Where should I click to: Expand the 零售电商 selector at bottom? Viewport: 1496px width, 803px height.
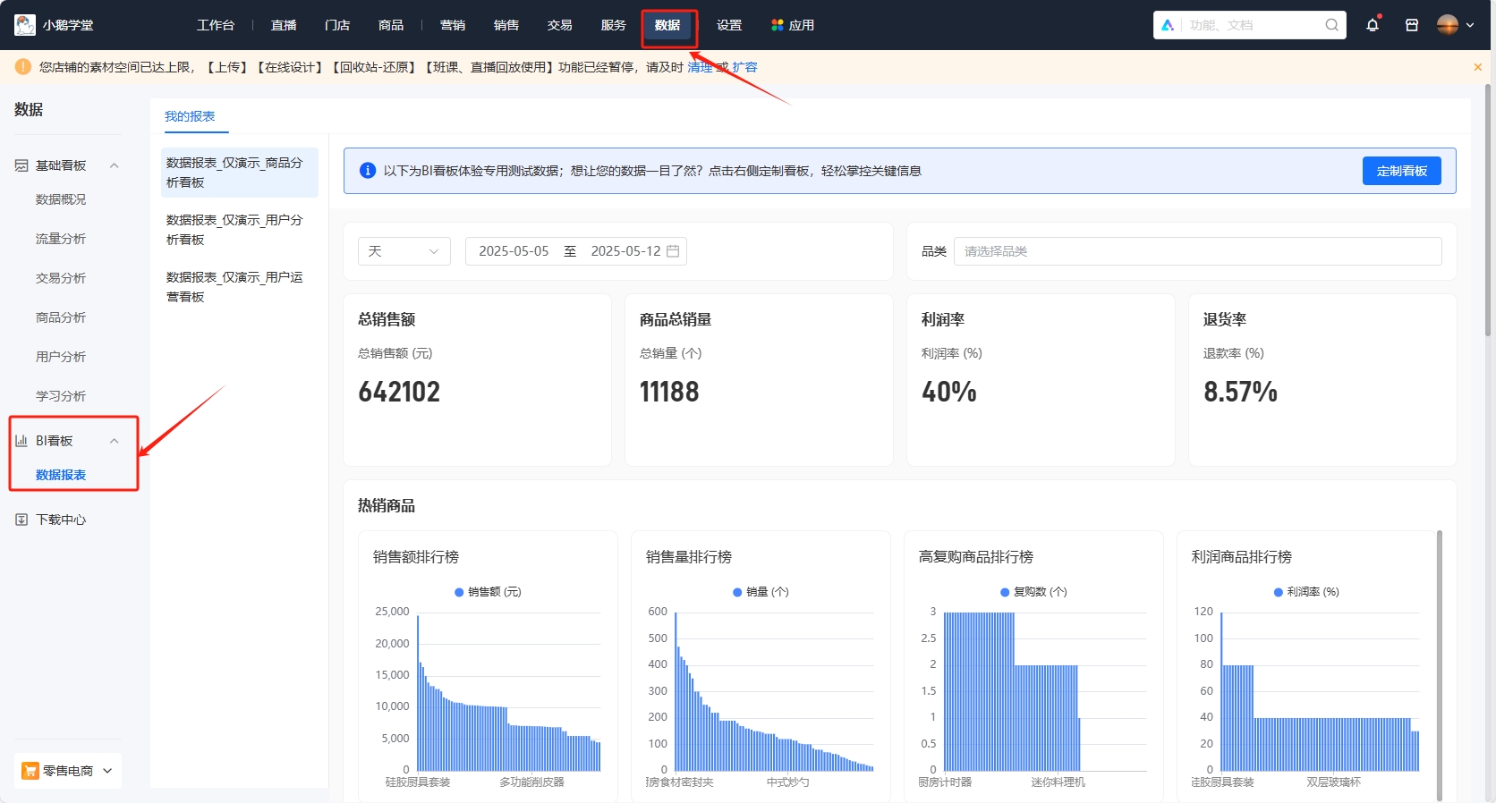pyautogui.click(x=68, y=771)
